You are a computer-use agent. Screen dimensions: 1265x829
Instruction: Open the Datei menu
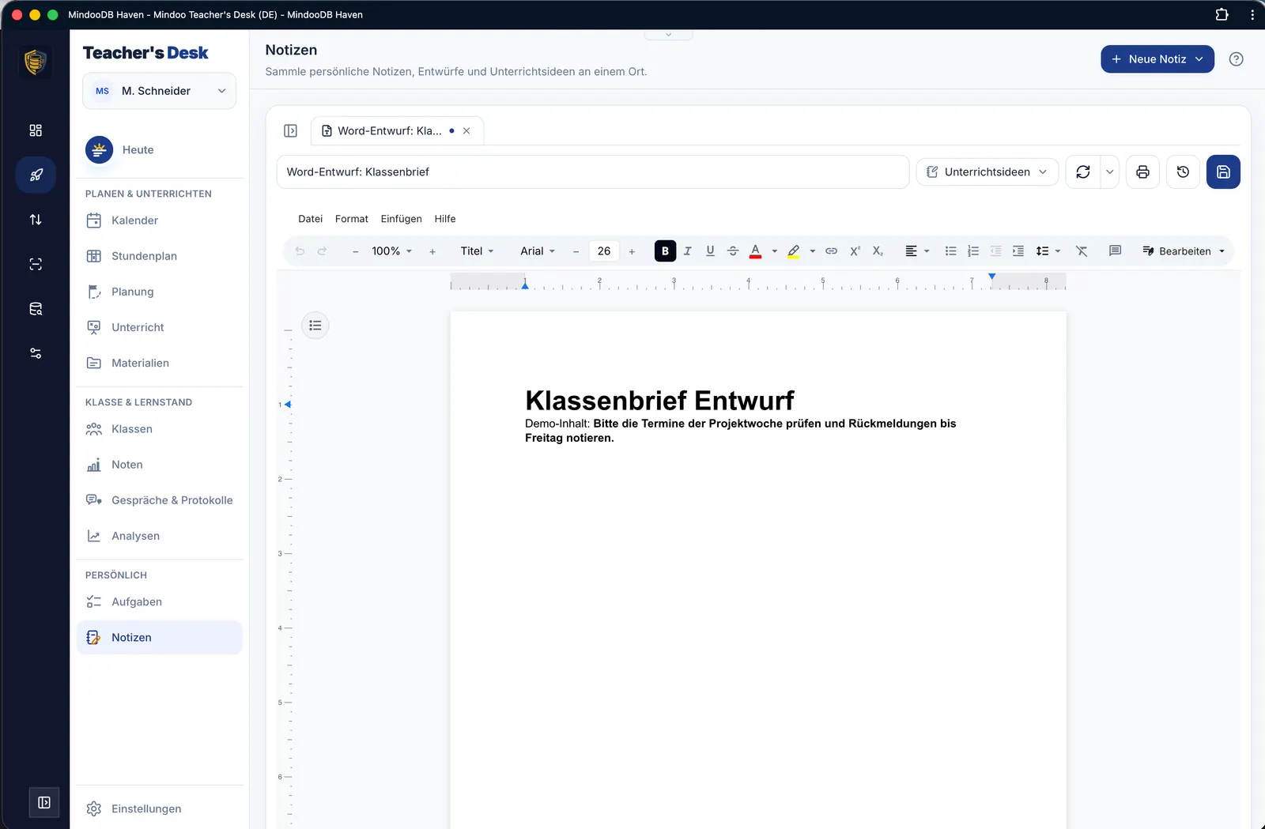pos(310,219)
